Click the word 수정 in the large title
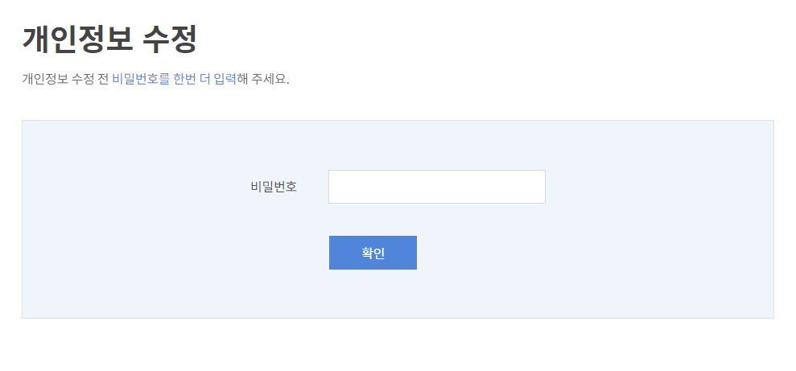The height and width of the screenshot is (371, 796). pyautogui.click(x=169, y=39)
